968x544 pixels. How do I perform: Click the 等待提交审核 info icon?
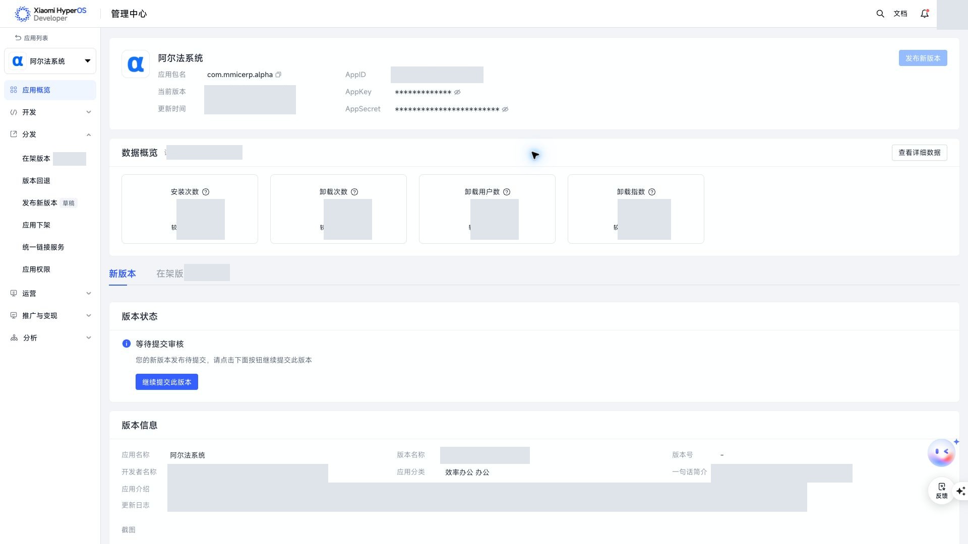pos(127,344)
